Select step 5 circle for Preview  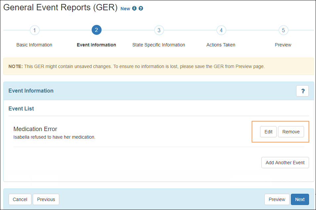(x=283, y=30)
